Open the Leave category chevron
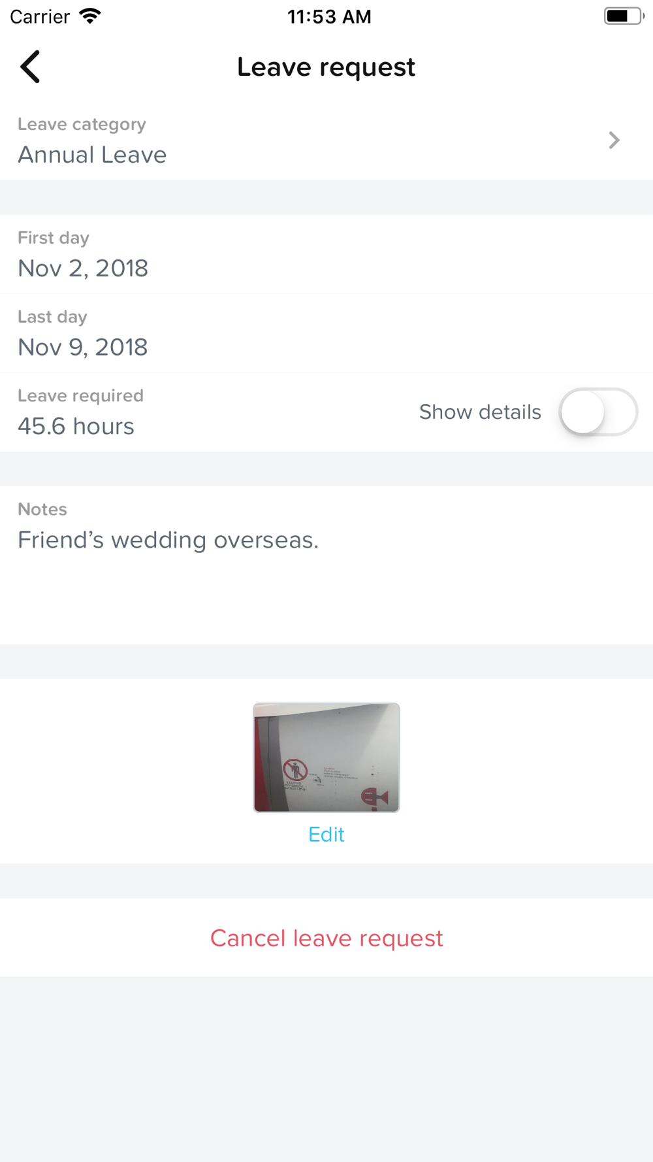Image resolution: width=653 pixels, height=1162 pixels. tap(614, 140)
